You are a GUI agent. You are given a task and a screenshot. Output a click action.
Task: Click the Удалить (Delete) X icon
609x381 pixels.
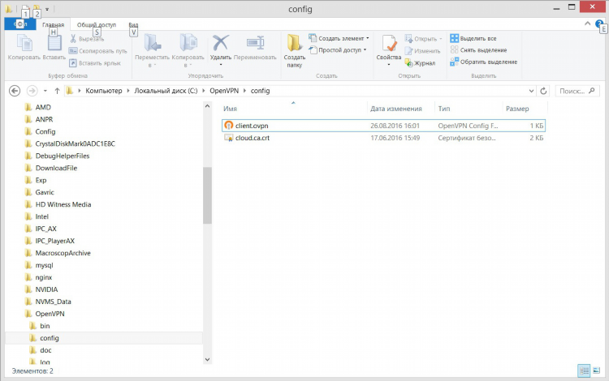(221, 43)
